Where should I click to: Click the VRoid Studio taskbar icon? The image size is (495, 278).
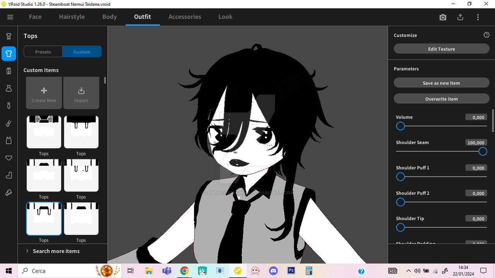[x=238, y=271]
